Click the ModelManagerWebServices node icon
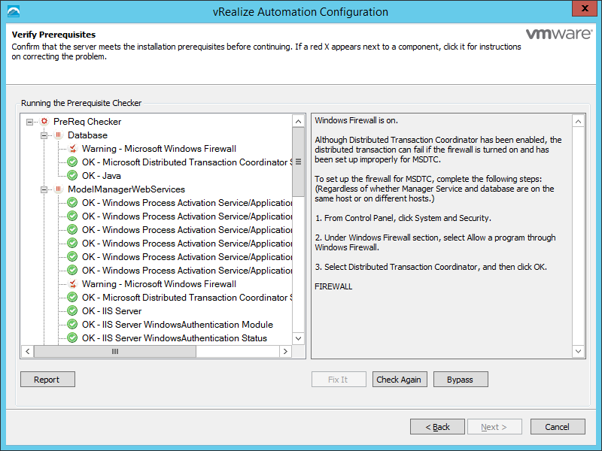This screenshot has height=451, width=602. tap(59, 189)
